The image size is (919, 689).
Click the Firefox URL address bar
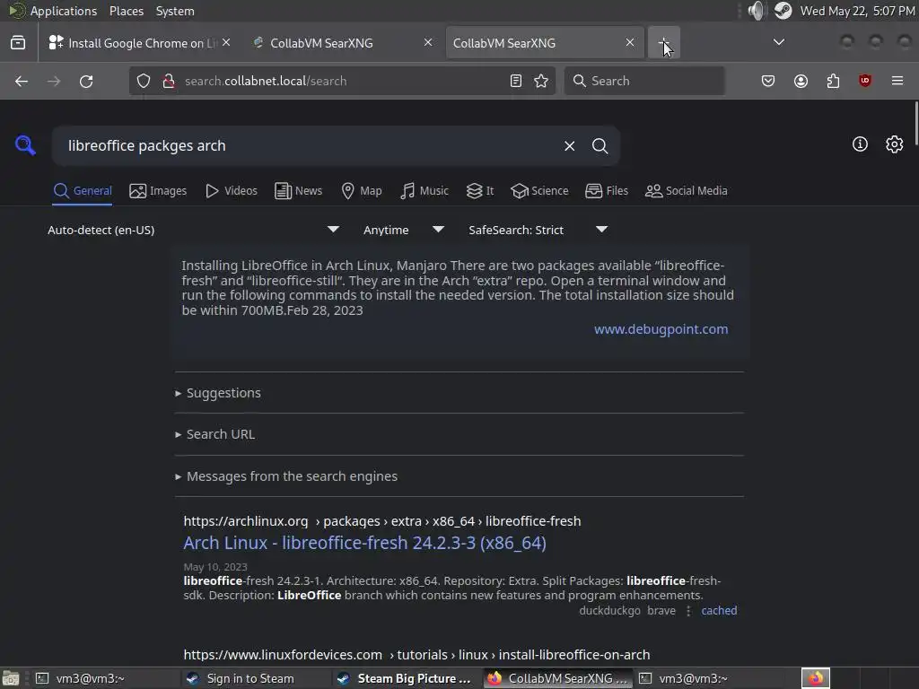click(x=343, y=81)
